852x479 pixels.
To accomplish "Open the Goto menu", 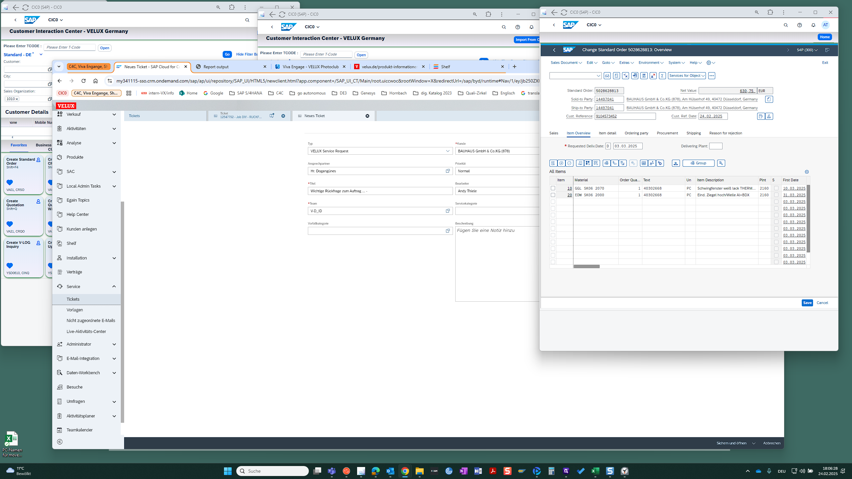I will [608, 63].
